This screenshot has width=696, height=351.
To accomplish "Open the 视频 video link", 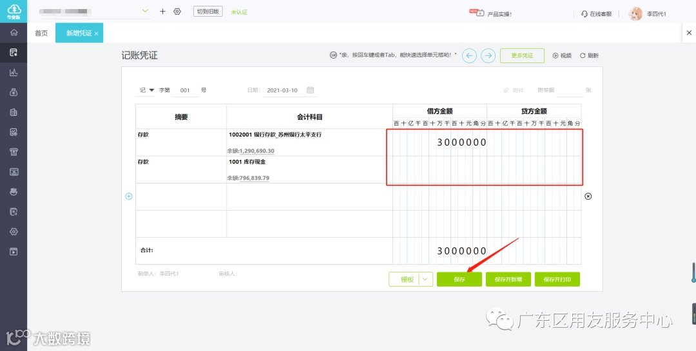I will click(562, 55).
